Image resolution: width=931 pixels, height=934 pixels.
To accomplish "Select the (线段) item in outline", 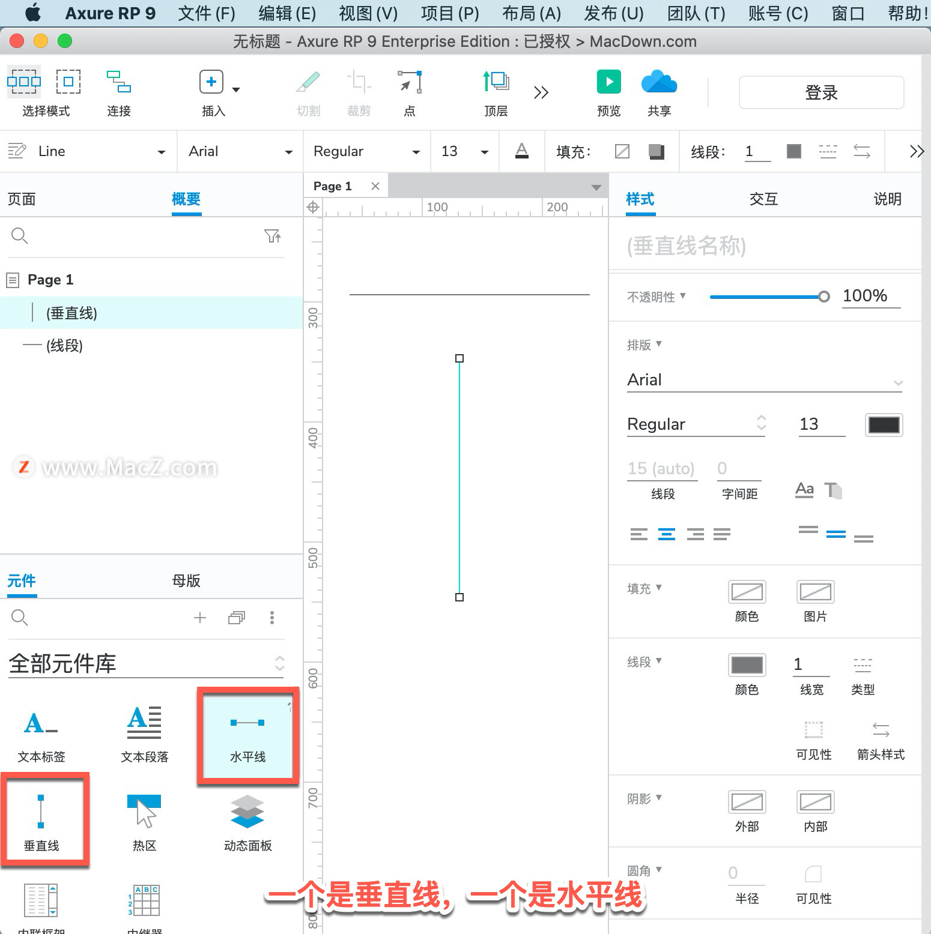I will click(151, 345).
